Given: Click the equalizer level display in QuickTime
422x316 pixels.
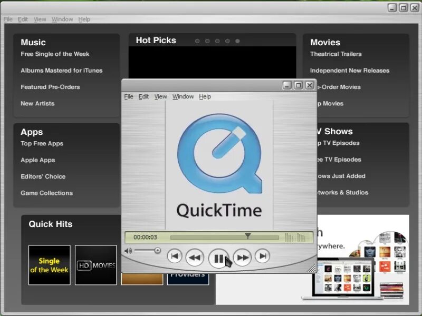Looking at the screenshot, I should [x=295, y=238].
